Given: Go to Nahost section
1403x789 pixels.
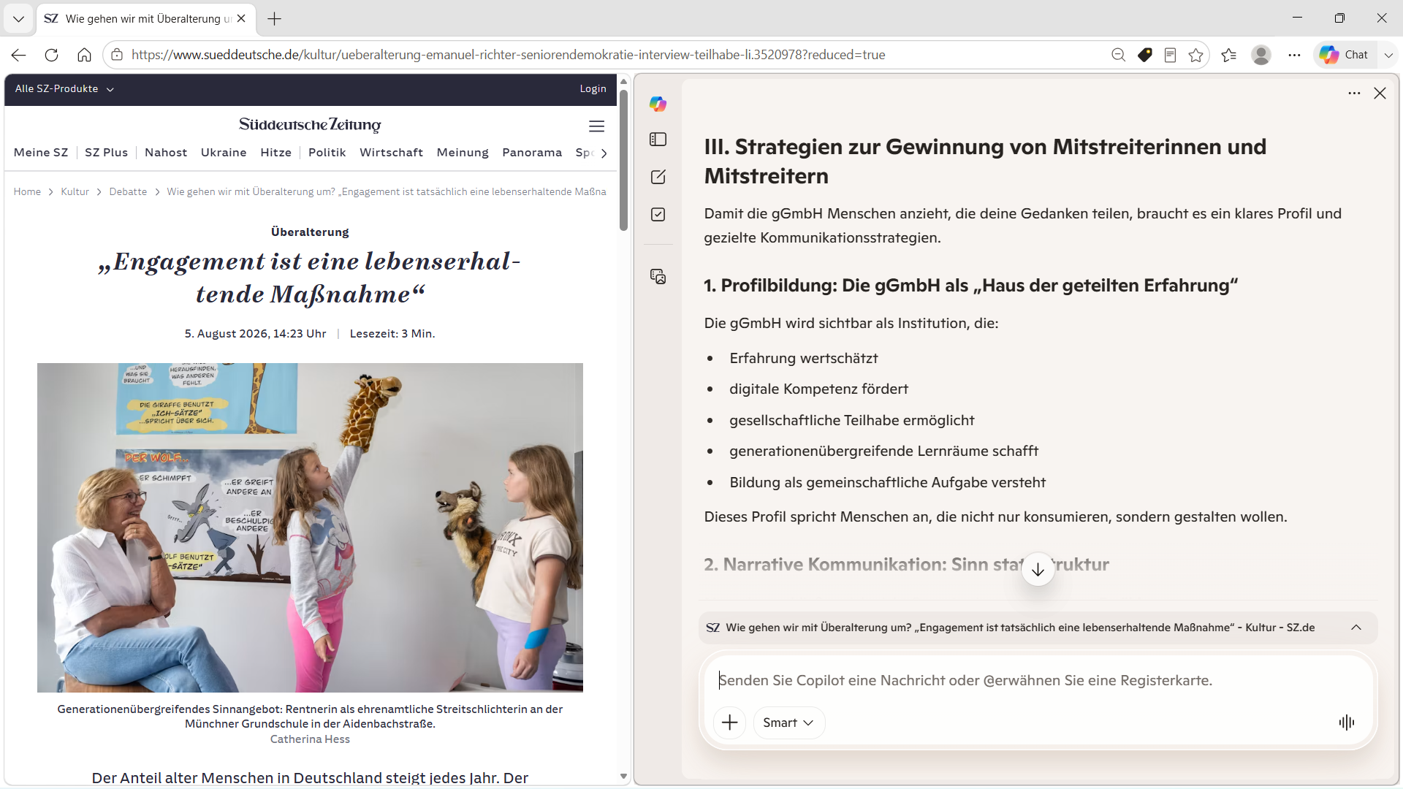Looking at the screenshot, I should (x=166, y=153).
